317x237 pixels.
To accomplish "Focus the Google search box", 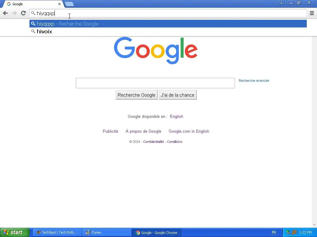I will click(155, 83).
